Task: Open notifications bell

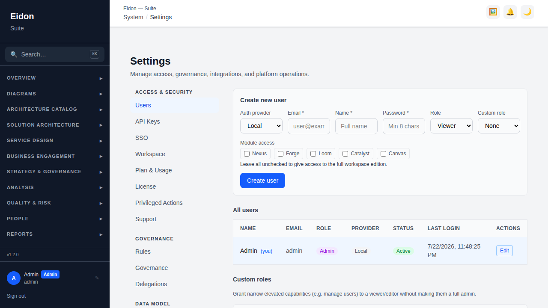Action: tap(510, 12)
